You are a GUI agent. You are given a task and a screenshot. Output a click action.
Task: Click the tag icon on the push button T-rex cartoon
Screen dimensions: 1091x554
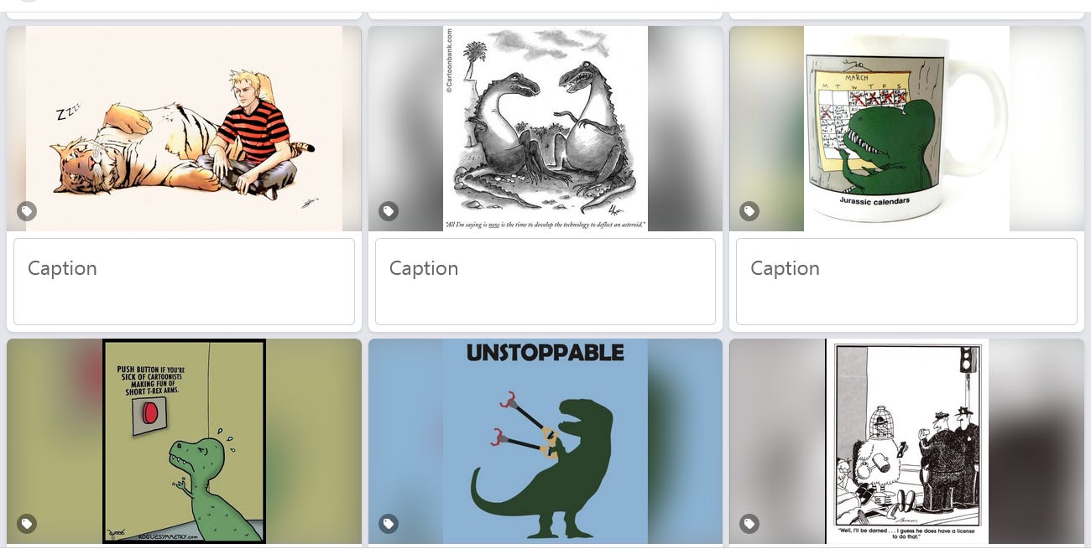click(x=27, y=524)
